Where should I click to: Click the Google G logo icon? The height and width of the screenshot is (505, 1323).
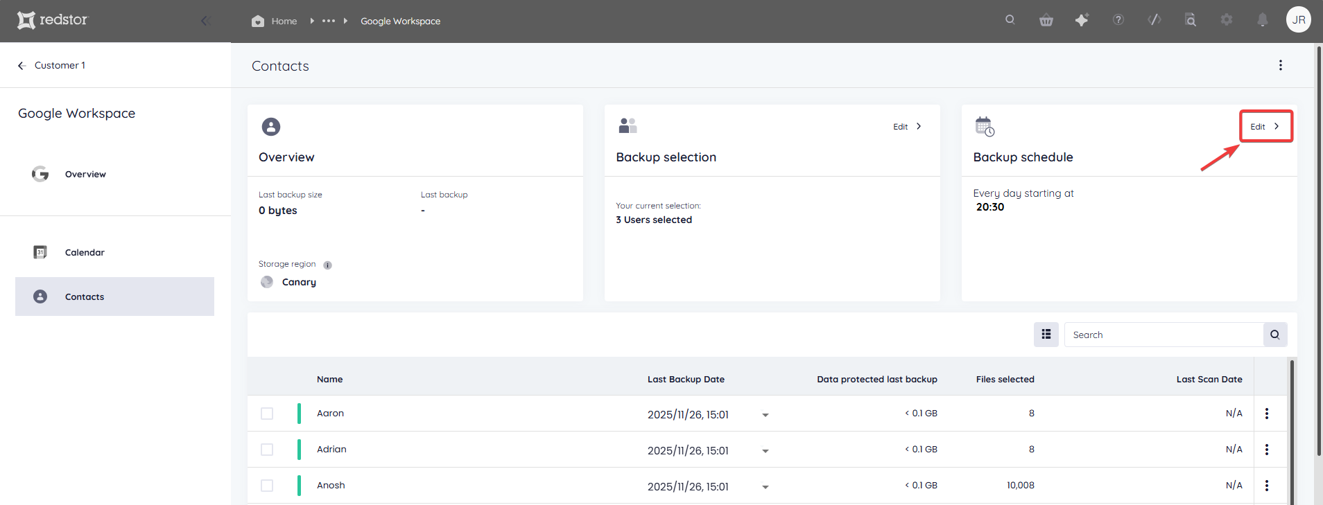40,174
